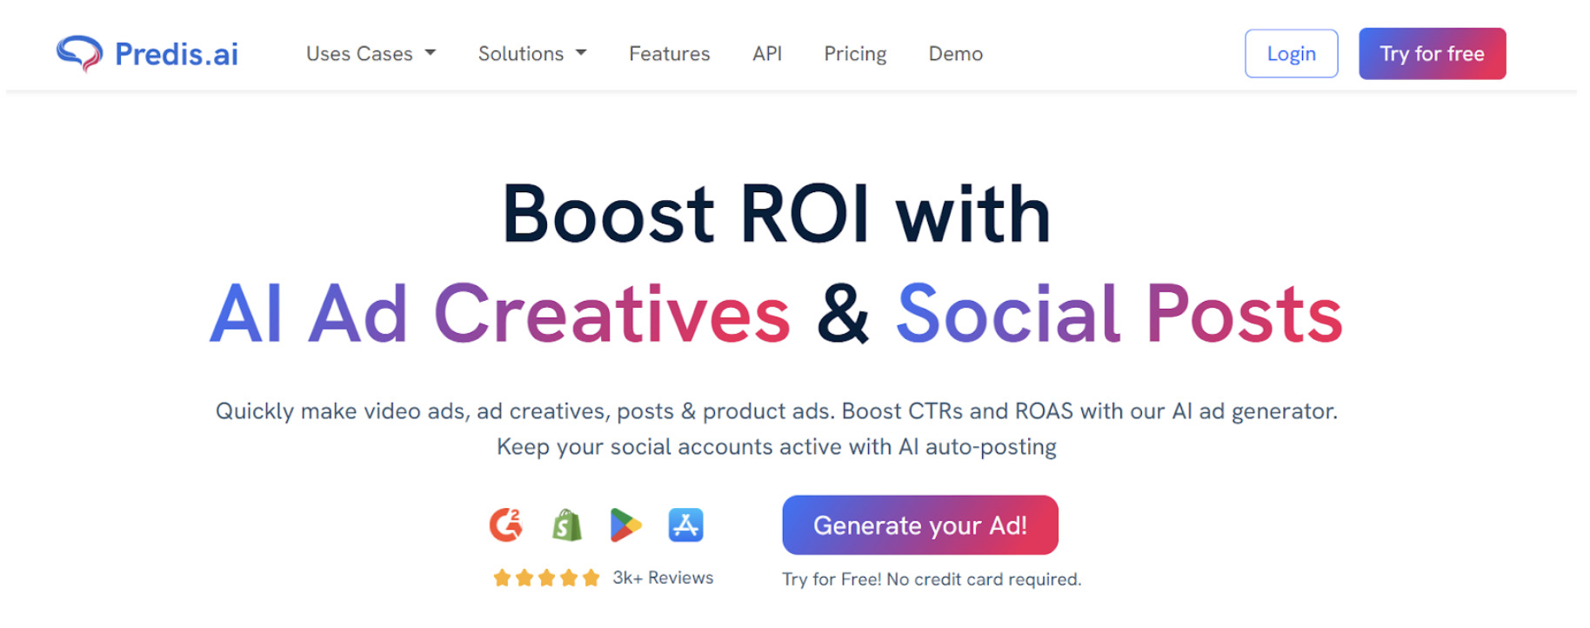Open the Uses Cases menu label

359,54
